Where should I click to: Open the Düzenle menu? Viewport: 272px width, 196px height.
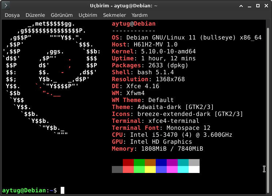pyautogui.click(x=35, y=15)
